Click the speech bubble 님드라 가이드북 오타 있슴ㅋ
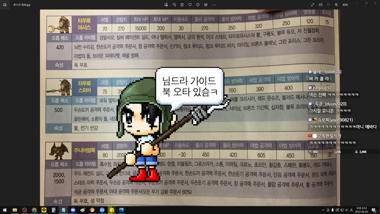Screen dimensions: 380x214 190,86
